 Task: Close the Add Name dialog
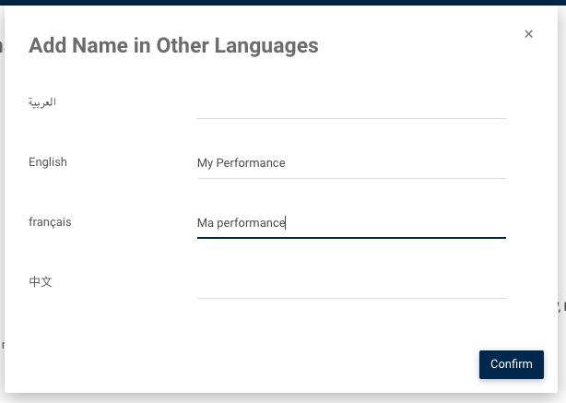(x=528, y=34)
